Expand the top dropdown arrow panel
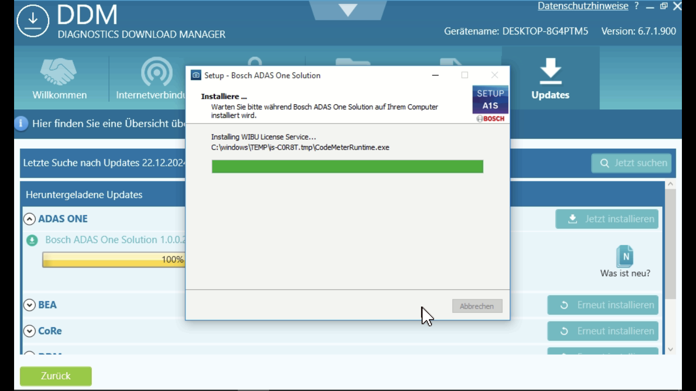Screen dimensions: 696x391 tap(348, 9)
